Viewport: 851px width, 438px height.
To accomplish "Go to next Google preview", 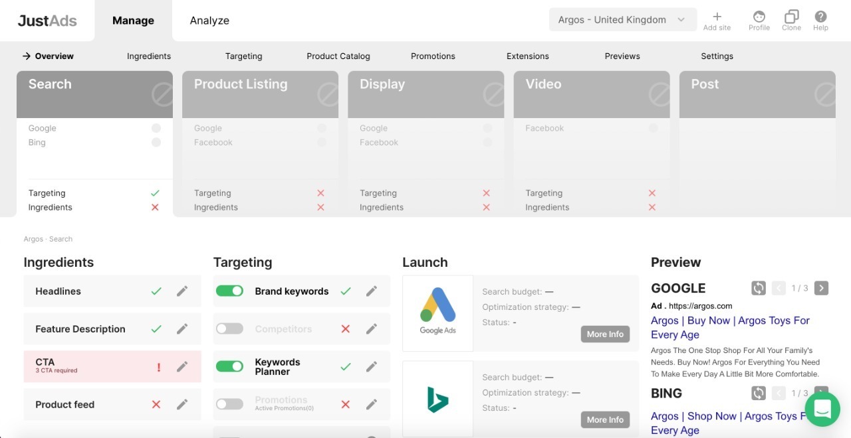I will click(x=822, y=288).
